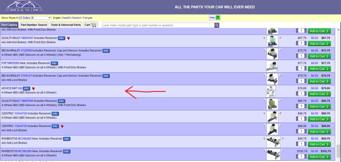The image size is (341, 162).
Task: Add the $77.79 FVP part to cart
Action: [319, 68]
